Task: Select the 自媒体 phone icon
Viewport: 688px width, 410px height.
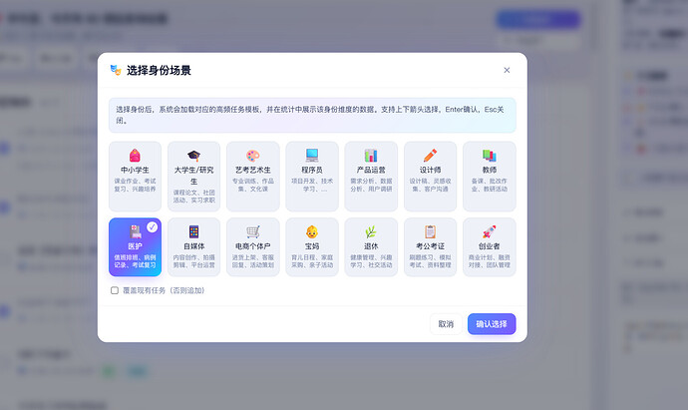Action: point(194,231)
